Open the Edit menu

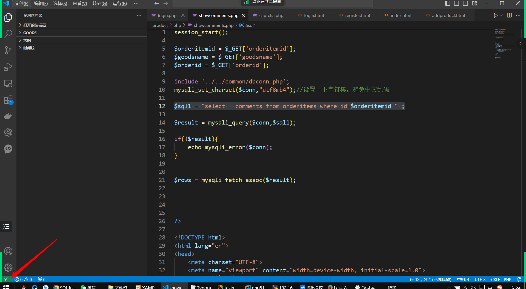41,4
